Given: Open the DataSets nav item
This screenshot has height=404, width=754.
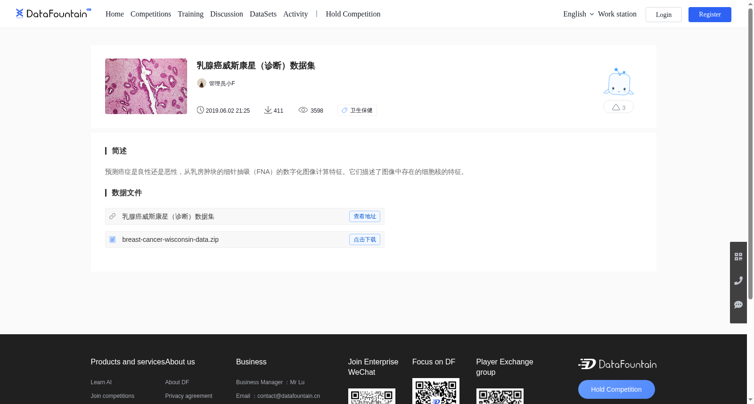Looking at the screenshot, I should (263, 14).
